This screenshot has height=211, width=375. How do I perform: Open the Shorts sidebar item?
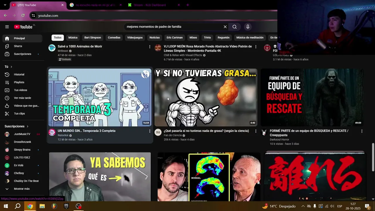point(22,46)
